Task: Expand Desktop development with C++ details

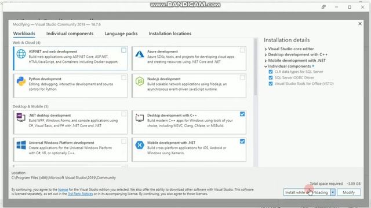Action: point(265,55)
